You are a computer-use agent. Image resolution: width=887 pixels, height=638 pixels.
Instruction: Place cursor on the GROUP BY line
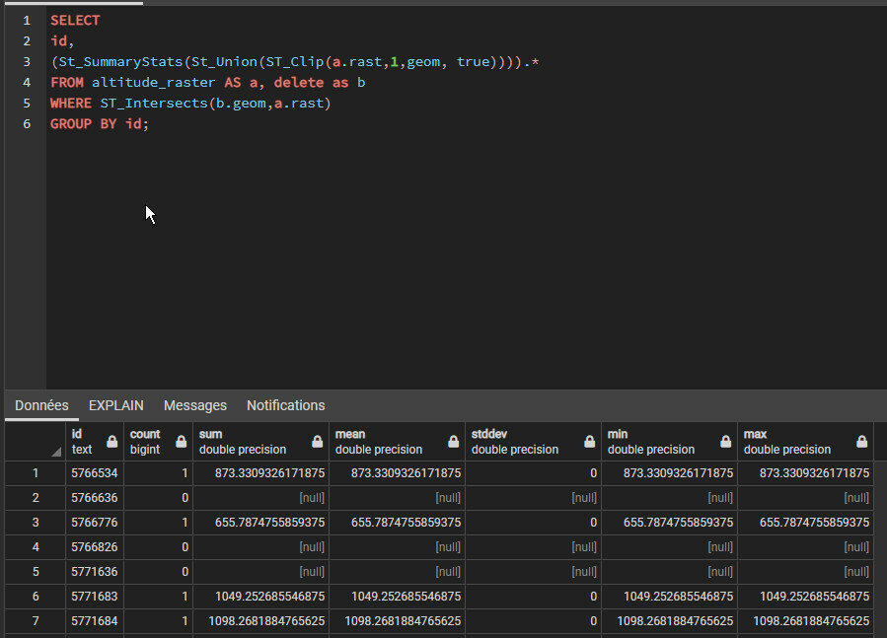pyautogui.click(x=99, y=124)
